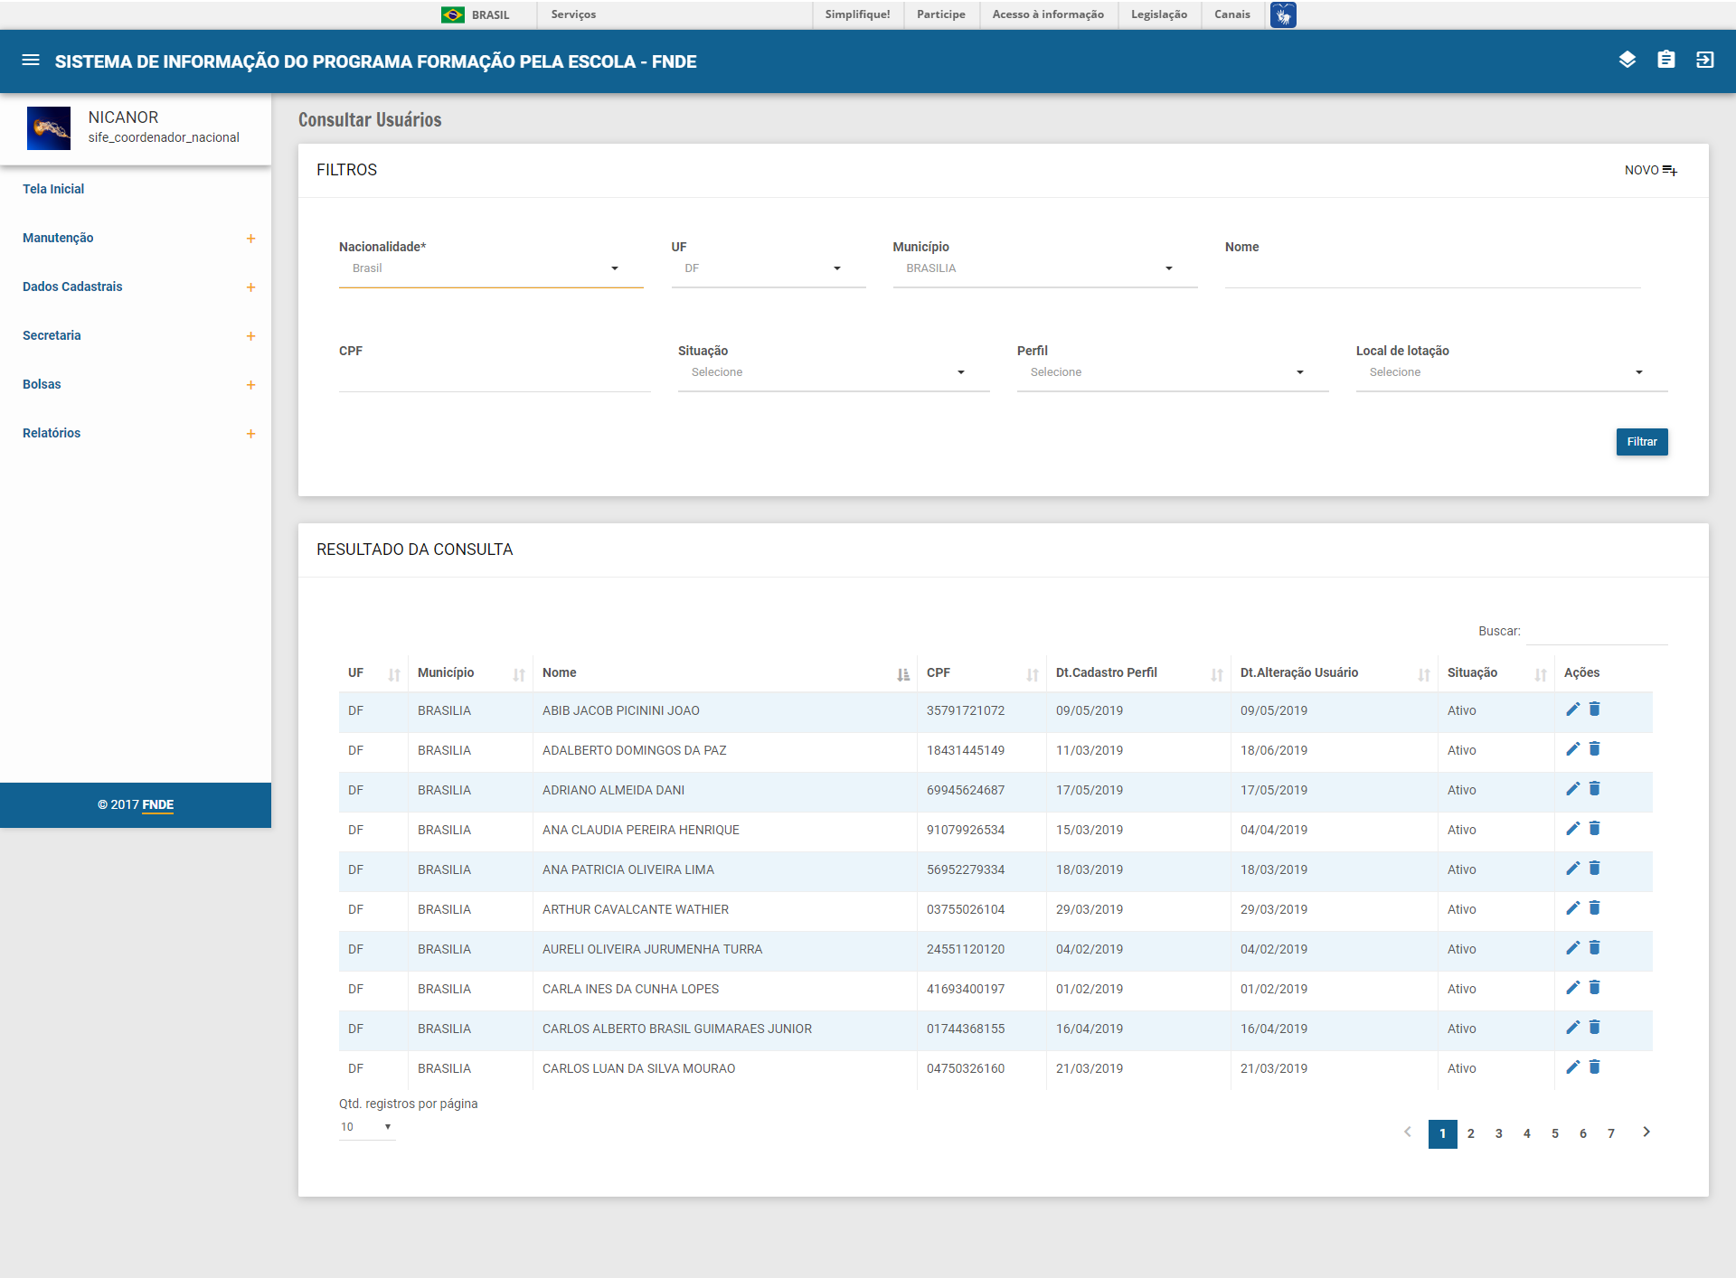
Task: Click the accessibility Libras icon
Action: coord(1282,14)
